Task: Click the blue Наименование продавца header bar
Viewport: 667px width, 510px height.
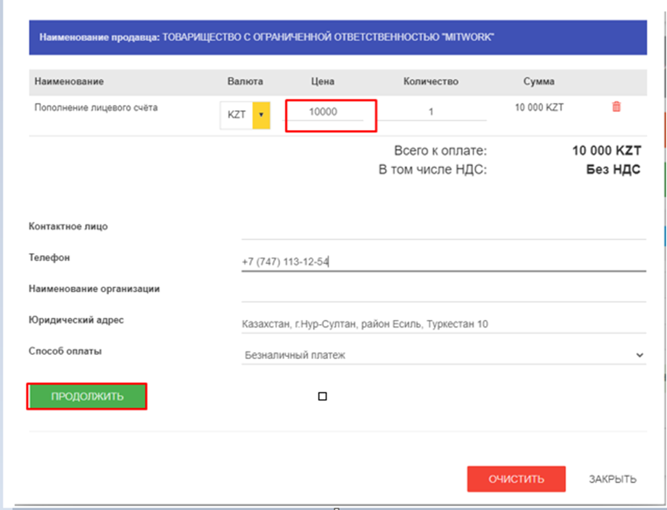Action: tap(338, 37)
